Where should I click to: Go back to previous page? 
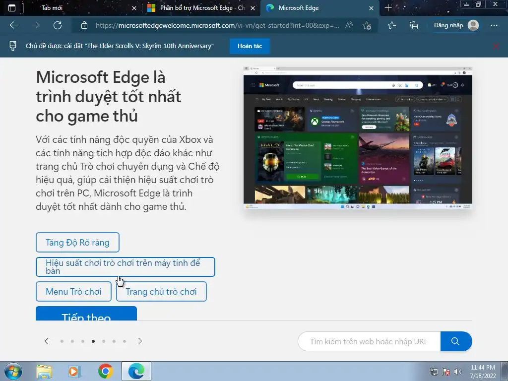13,25
